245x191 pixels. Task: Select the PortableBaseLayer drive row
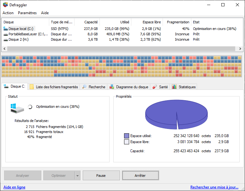coord(122,34)
